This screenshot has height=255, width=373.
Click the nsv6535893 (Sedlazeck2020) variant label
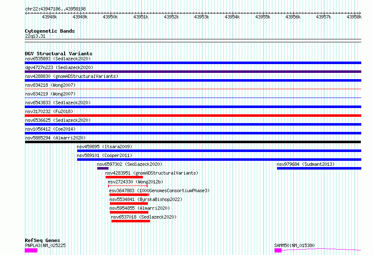58,59
